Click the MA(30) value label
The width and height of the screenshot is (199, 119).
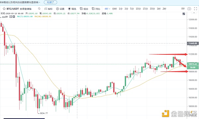pyautogui.click(x=43, y=16)
